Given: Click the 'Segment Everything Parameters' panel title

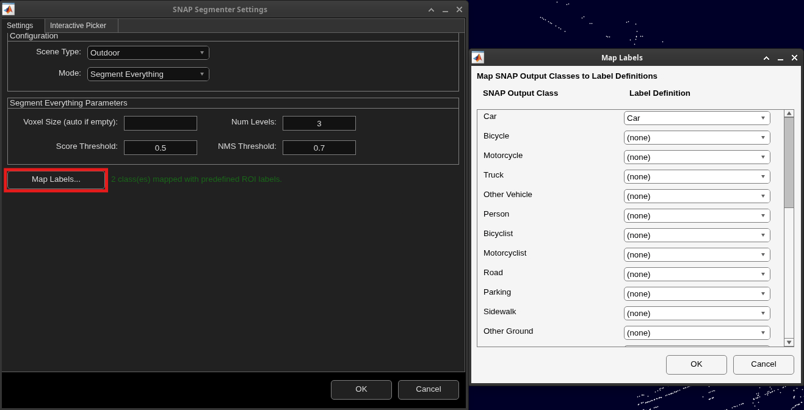Looking at the screenshot, I should 68,103.
